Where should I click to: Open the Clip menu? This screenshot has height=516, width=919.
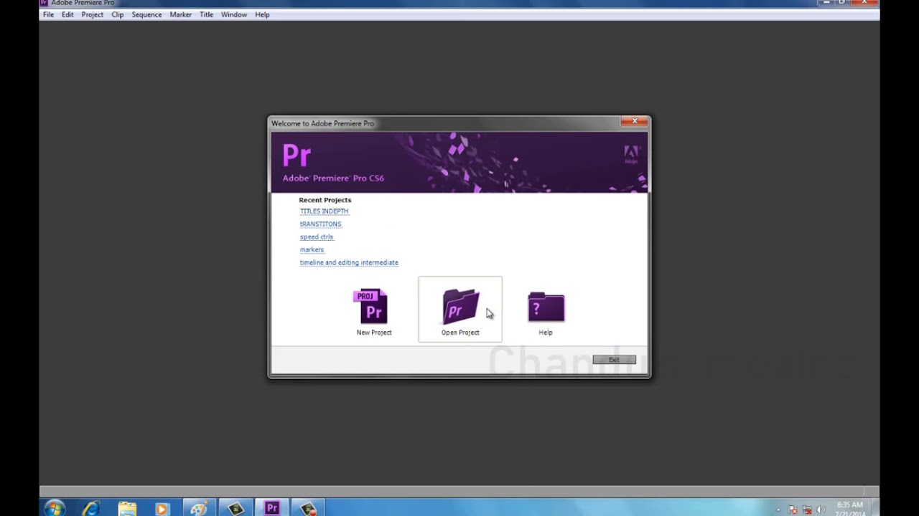coord(118,14)
